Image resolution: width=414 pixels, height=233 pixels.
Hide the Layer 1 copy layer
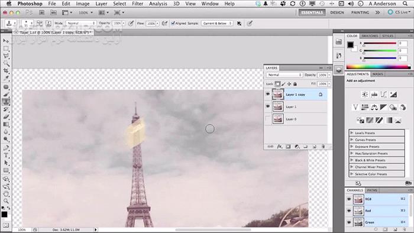268,94
